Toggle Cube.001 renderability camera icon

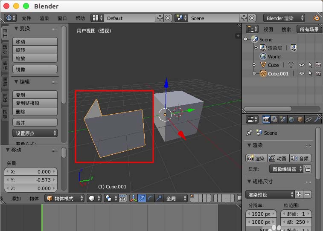pos(318,73)
